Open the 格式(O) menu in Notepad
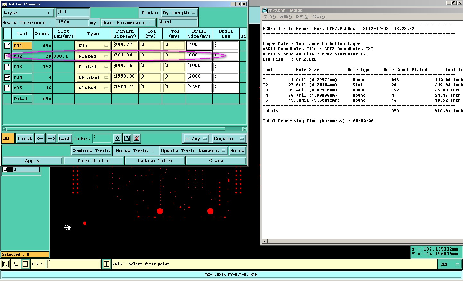 point(302,17)
